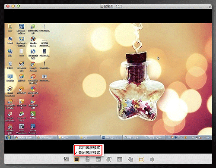Viewport: 216px width, 168px height.
Task: Click the first taskbar window button beside Start
Action: [x=24, y=137]
